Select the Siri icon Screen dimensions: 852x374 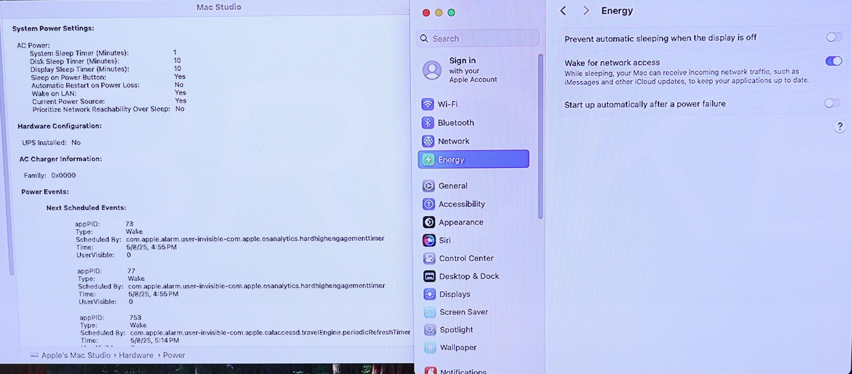(x=429, y=240)
